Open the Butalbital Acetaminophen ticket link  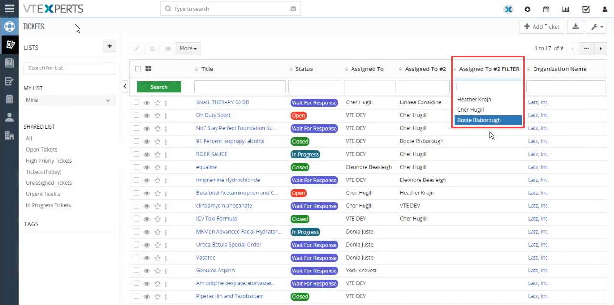pos(237,193)
